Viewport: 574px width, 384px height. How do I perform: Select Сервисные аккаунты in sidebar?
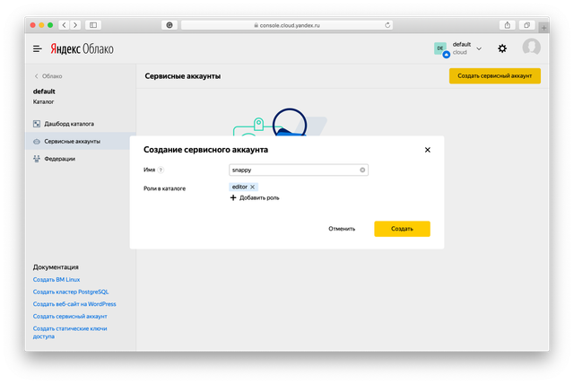pos(72,142)
